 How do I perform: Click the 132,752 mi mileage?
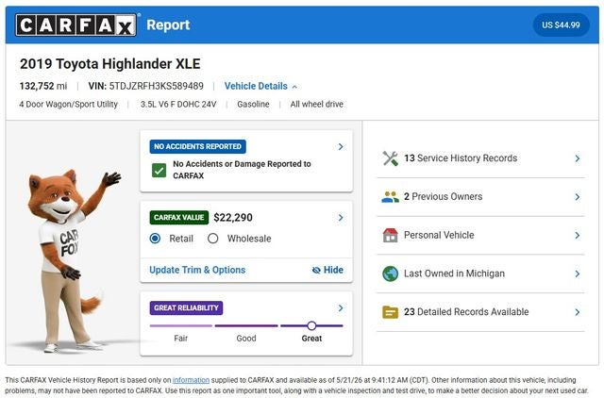click(43, 86)
